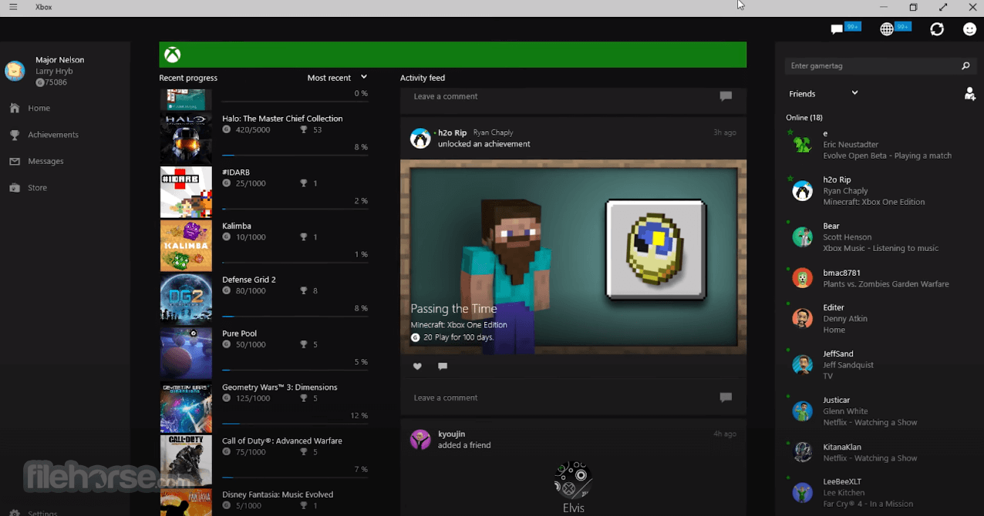984x516 pixels.
Task: Click the add friend person icon
Action: click(x=969, y=94)
